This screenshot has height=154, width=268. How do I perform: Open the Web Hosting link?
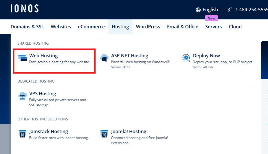(x=43, y=56)
